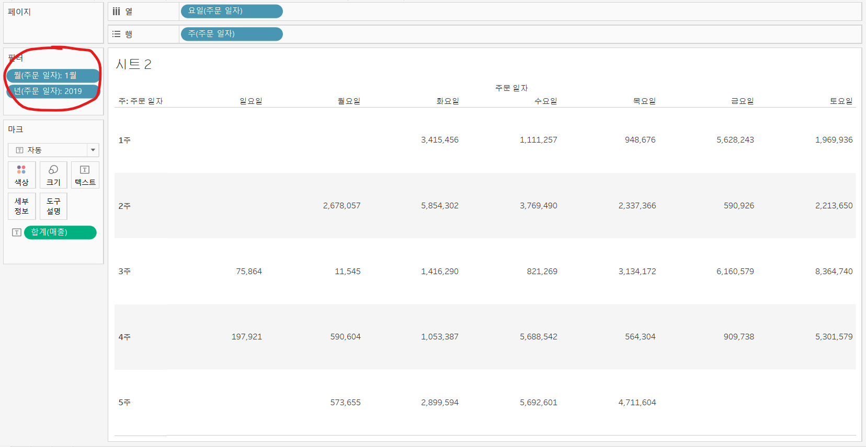
Task: Select the 주(주문 일자) pill on rows shelf
Action: pyautogui.click(x=232, y=34)
